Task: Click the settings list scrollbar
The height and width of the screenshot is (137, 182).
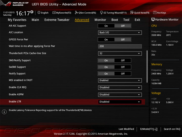Action: [147, 66]
